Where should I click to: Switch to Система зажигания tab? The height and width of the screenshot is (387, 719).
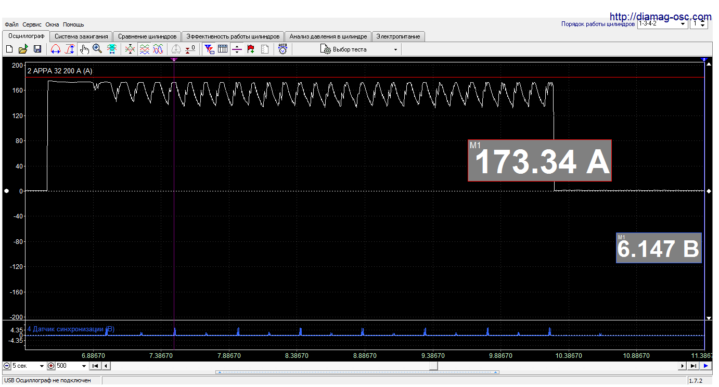click(81, 36)
